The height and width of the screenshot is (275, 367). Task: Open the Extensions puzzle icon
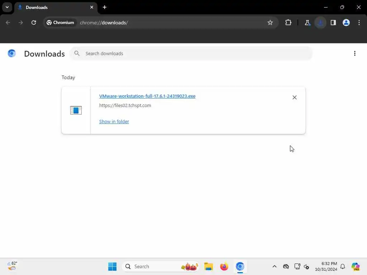pos(289,23)
